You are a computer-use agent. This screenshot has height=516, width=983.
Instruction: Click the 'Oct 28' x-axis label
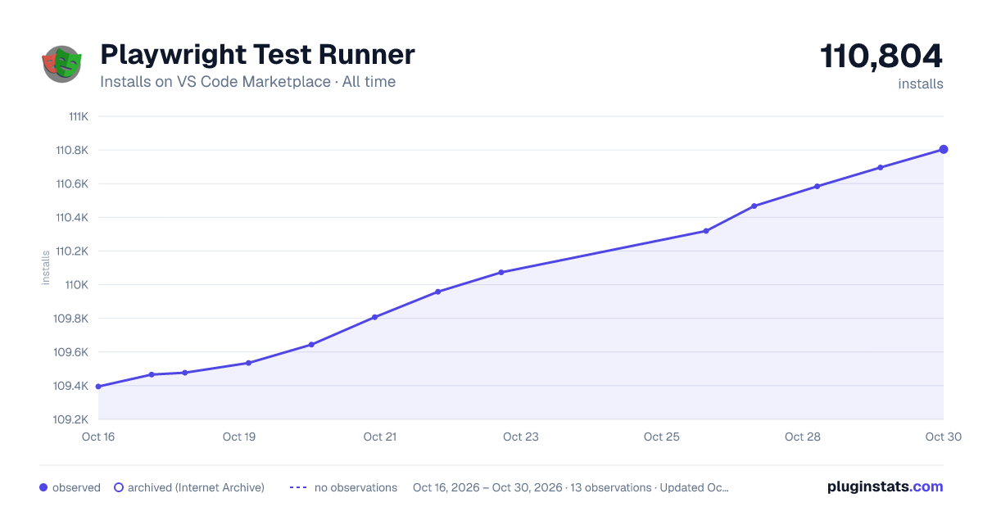pyautogui.click(x=803, y=437)
